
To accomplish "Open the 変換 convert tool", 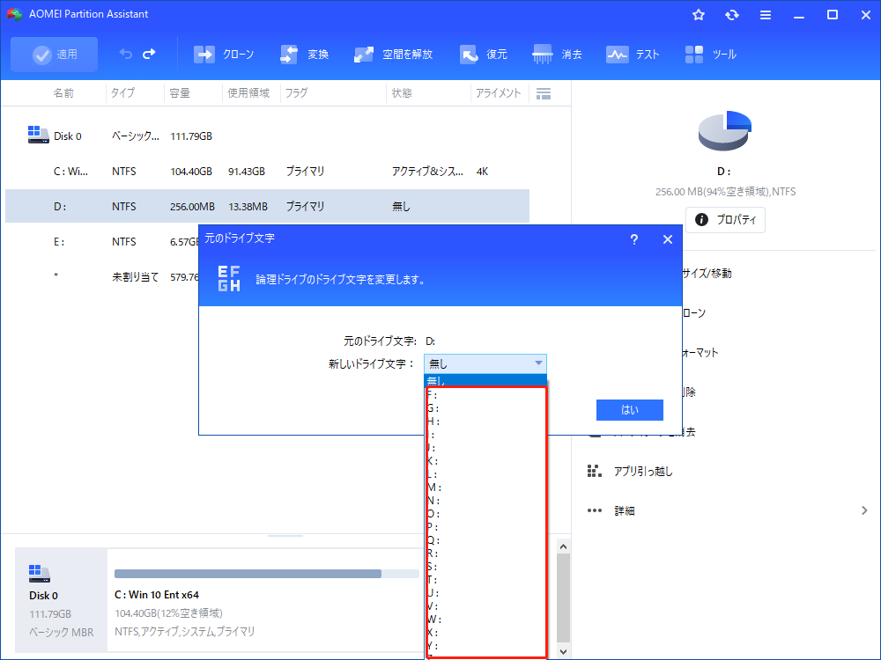I will click(304, 55).
